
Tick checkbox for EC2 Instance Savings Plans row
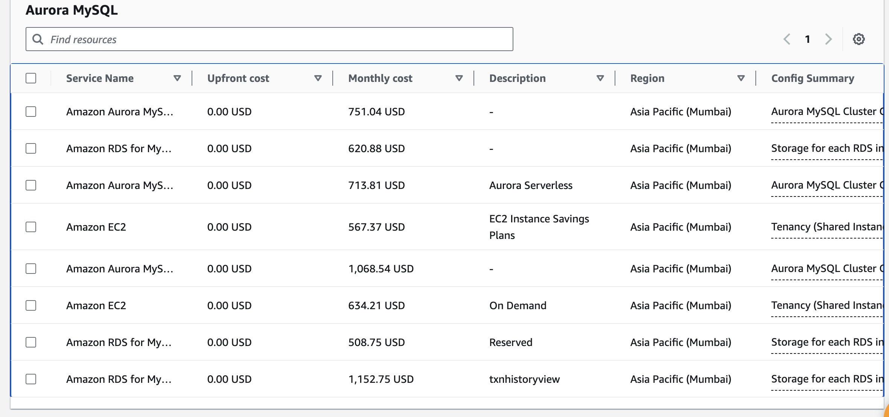tap(31, 227)
